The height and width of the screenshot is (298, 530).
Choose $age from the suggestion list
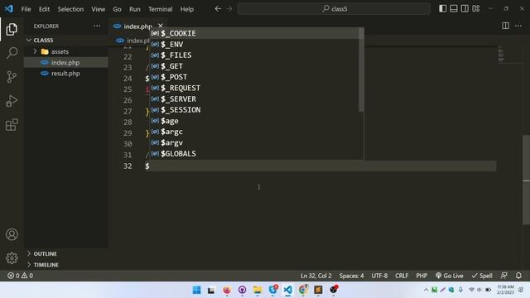tap(254, 121)
